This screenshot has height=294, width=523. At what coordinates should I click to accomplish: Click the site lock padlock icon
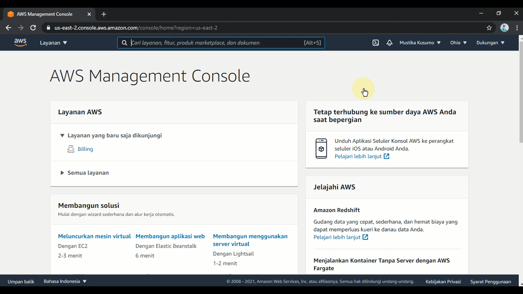[x=48, y=28]
